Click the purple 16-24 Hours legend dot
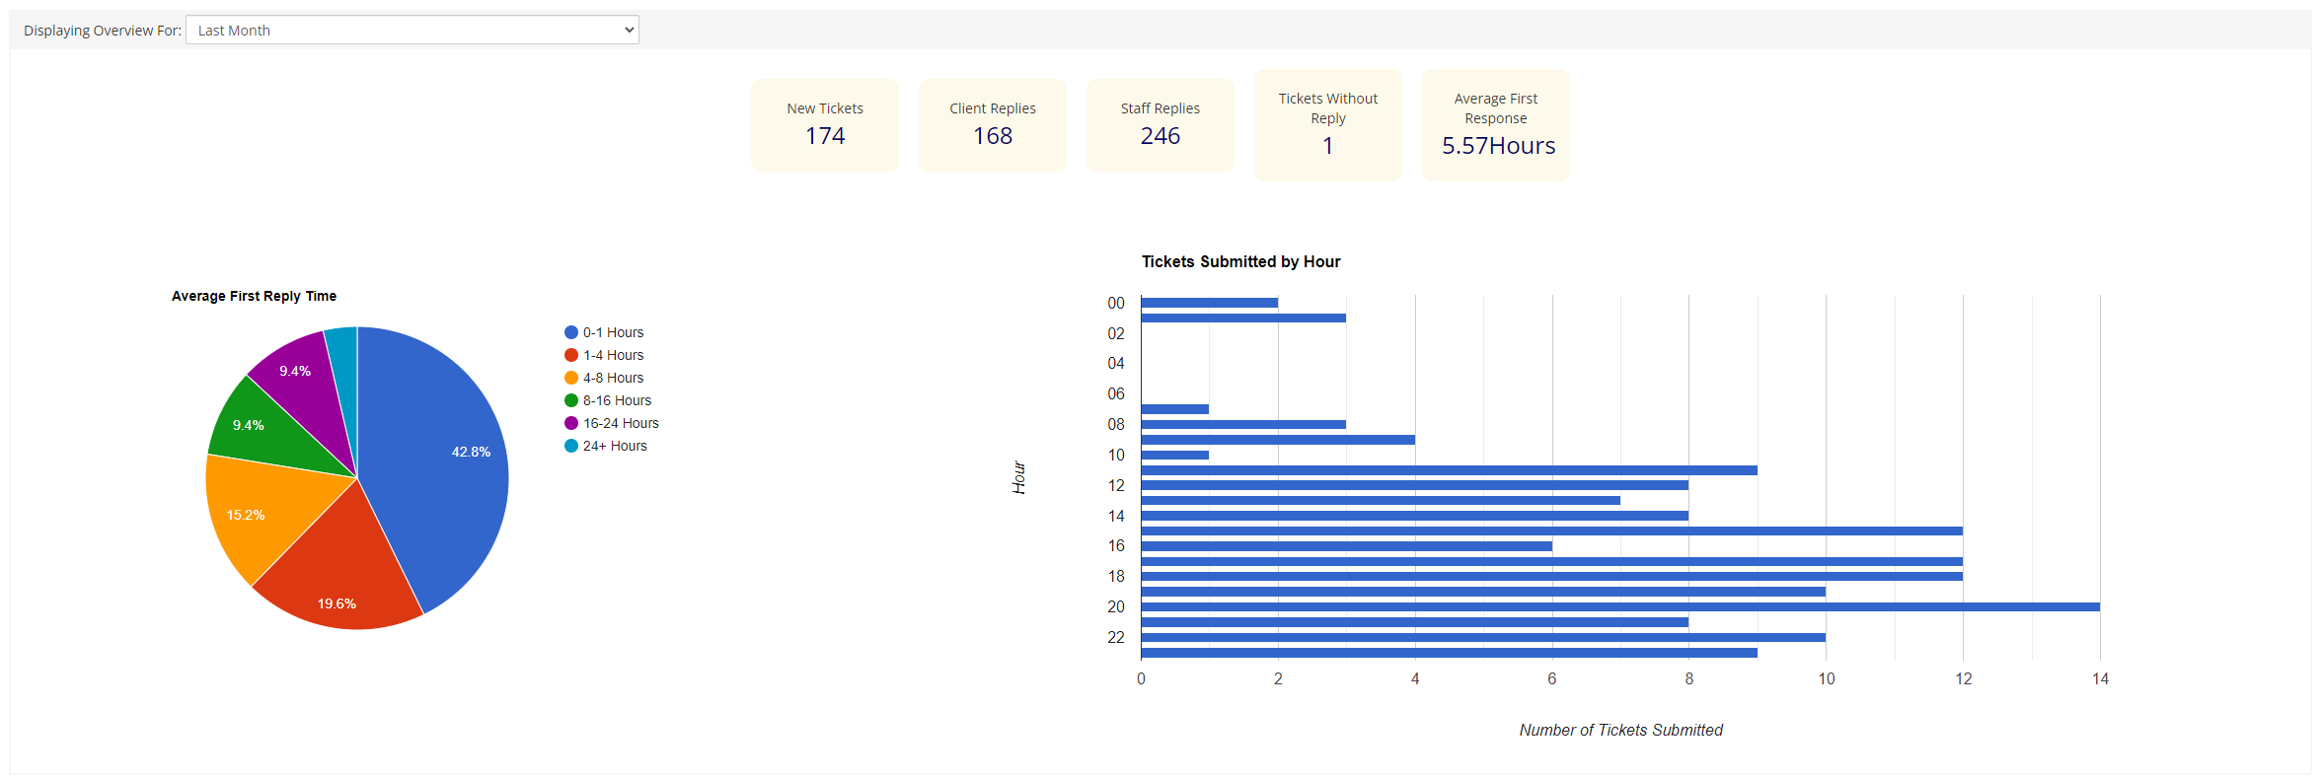Viewport: 2322px width, 779px height. [x=571, y=423]
